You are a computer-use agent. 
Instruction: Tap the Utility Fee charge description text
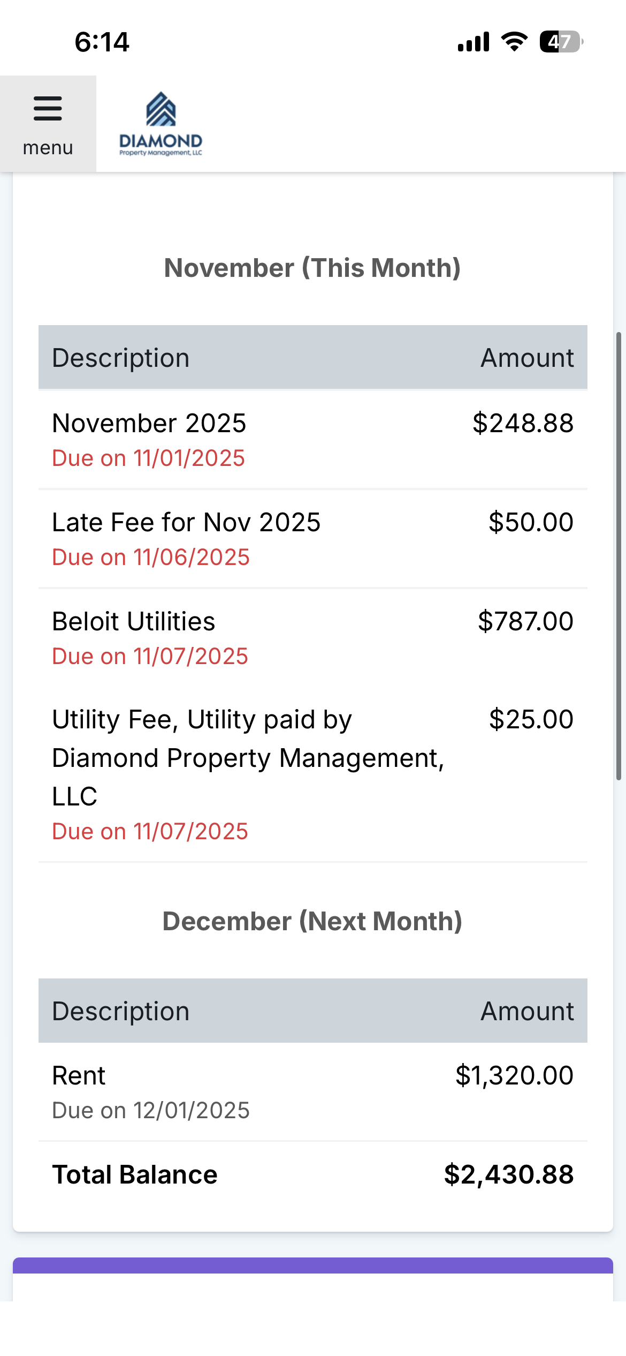[x=248, y=757]
